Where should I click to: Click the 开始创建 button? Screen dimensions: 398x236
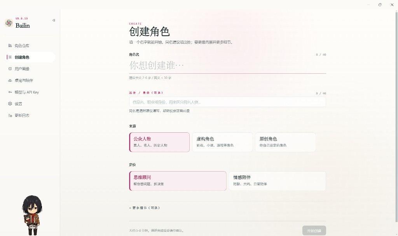pyautogui.click(x=314, y=231)
